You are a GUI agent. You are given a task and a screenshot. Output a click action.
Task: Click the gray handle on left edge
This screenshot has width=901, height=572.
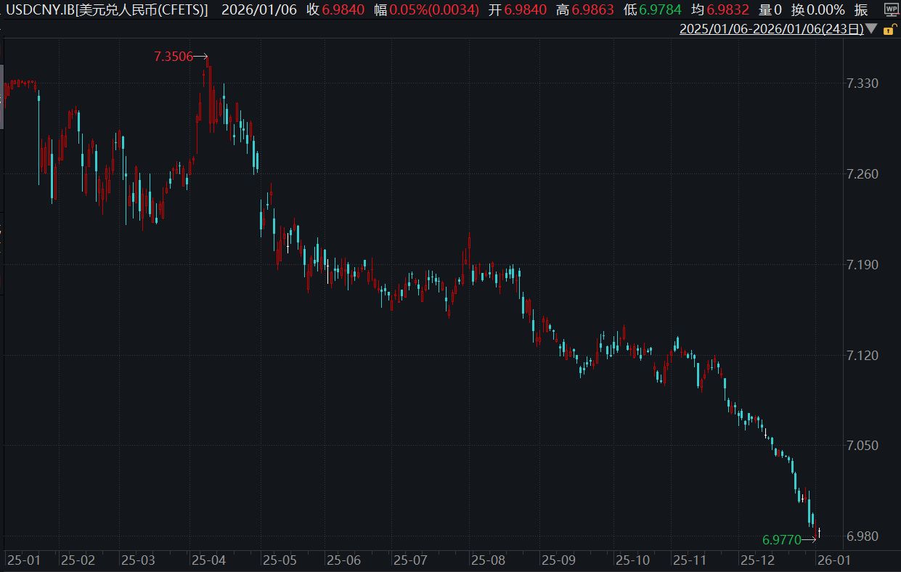(x=1, y=97)
